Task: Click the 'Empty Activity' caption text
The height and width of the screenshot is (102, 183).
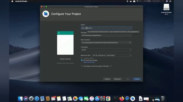Action: (65, 59)
